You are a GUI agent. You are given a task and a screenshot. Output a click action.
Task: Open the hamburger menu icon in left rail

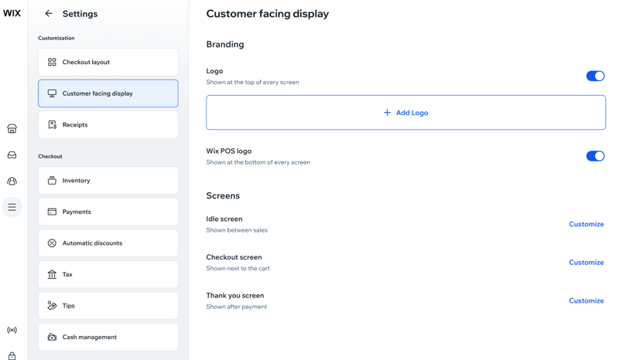pos(12,207)
